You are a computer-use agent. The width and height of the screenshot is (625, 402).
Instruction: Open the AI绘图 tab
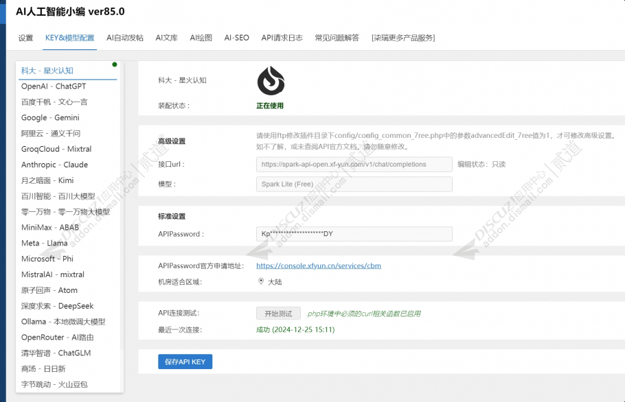click(x=201, y=38)
